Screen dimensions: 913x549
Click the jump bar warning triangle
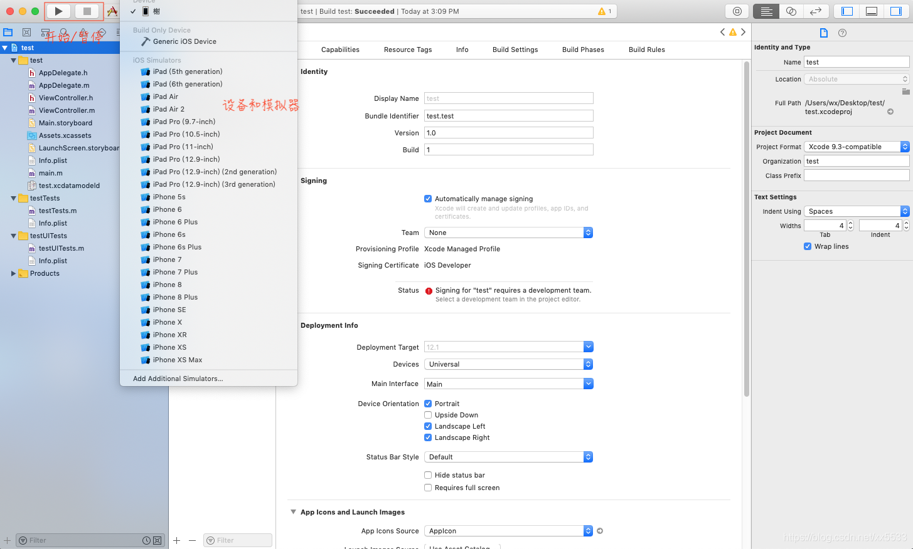pyautogui.click(x=733, y=32)
